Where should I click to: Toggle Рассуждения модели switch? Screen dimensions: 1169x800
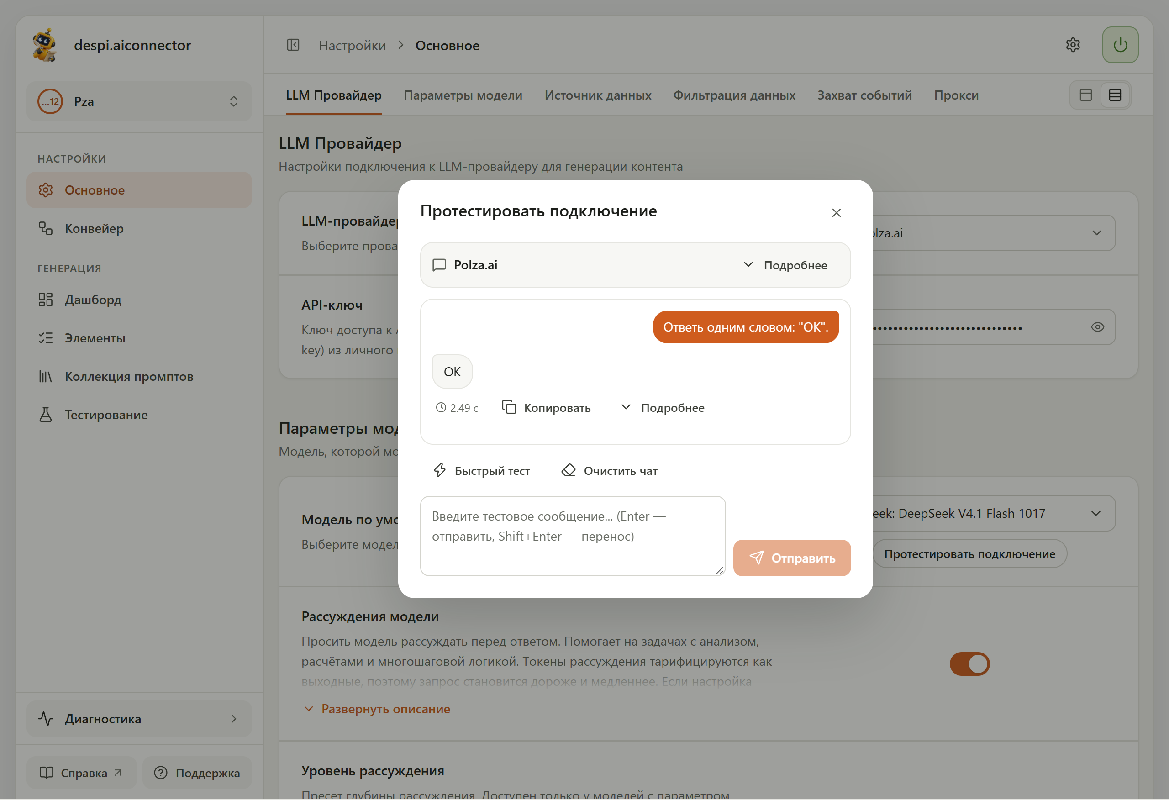coord(969,664)
